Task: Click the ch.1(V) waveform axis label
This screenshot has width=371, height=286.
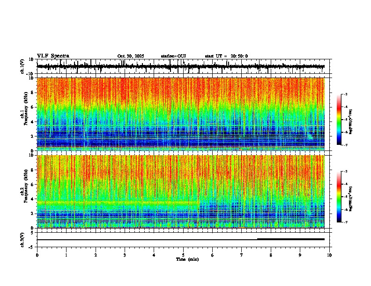Action: pyautogui.click(x=22, y=66)
